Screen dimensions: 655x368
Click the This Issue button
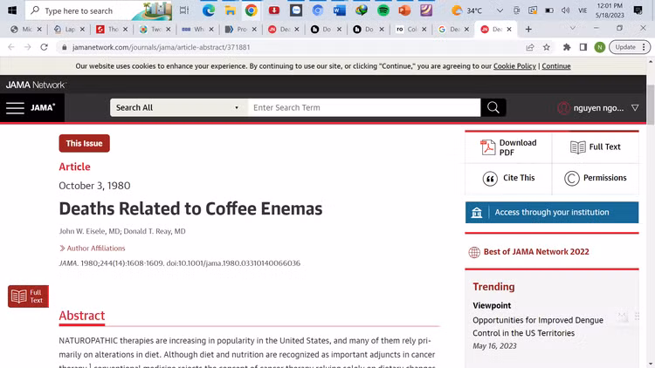[84, 144]
